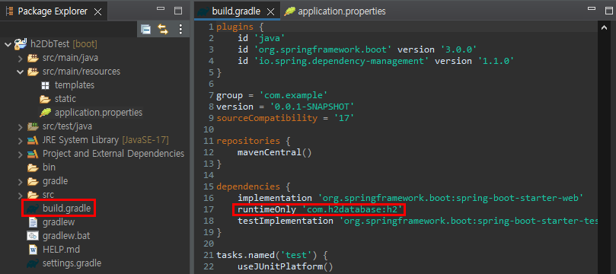Image resolution: width=616 pixels, height=274 pixels.
Task: Click the testImplementation dependency line
Action: (418, 221)
